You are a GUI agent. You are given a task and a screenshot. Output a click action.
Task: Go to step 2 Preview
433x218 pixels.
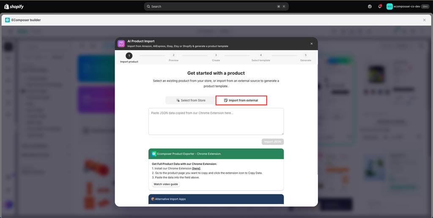(173, 57)
